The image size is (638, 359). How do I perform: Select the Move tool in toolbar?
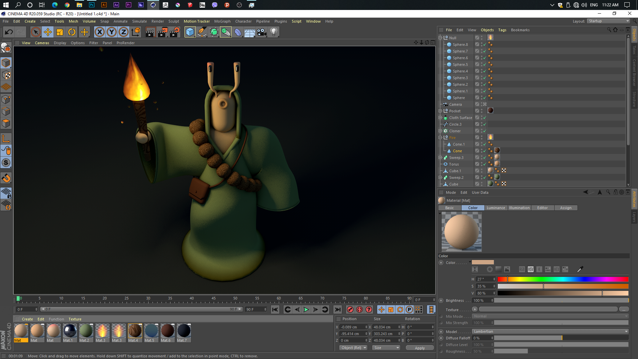(x=48, y=32)
